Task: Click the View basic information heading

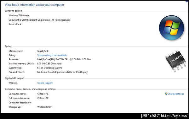Action: 34,5
